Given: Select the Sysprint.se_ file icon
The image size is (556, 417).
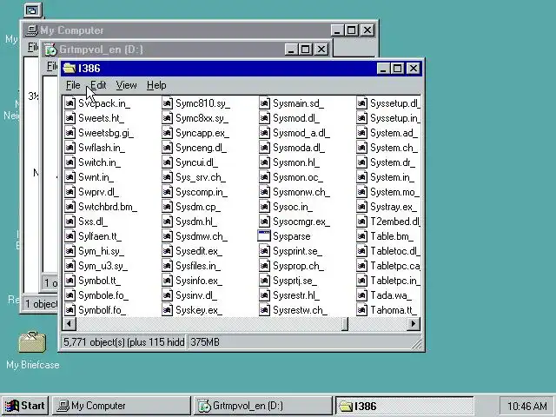Looking at the screenshot, I should (x=264, y=251).
